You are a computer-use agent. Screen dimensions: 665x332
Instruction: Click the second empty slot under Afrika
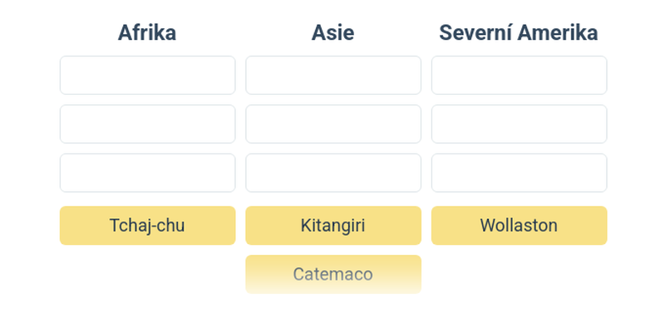point(147,124)
